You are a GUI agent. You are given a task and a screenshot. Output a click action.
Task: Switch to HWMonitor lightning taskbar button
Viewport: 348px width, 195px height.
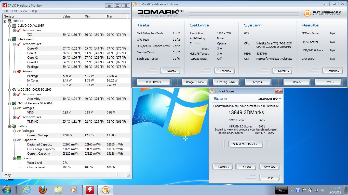tap(90, 190)
